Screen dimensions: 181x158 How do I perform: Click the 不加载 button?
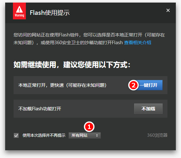coord(148,109)
